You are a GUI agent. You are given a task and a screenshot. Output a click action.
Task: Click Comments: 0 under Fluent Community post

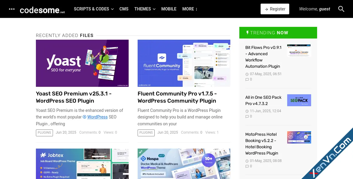coord(191,132)
